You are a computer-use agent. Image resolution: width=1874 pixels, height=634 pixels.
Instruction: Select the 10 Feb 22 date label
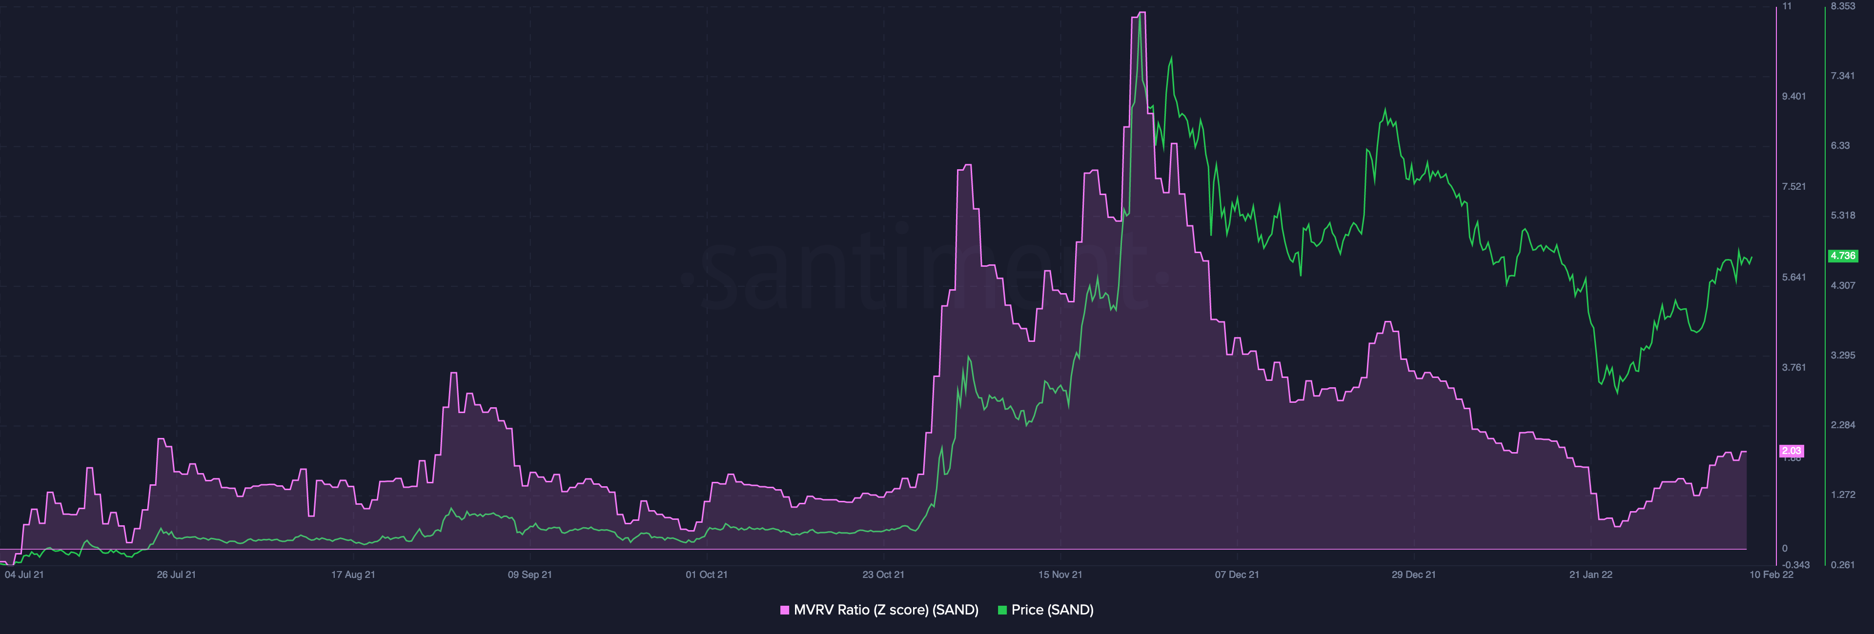(x=1772, y=575)
